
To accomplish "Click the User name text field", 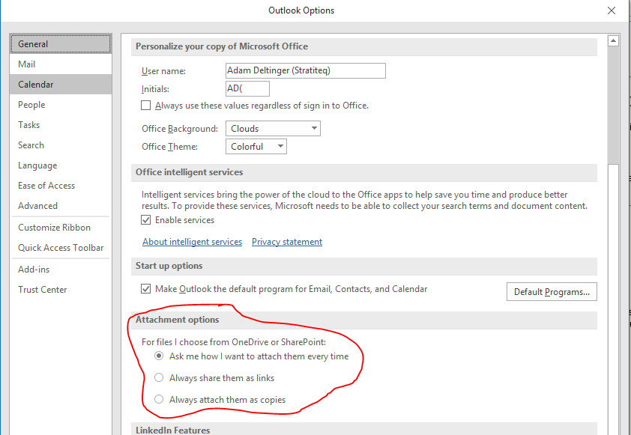I will [306, 71].
